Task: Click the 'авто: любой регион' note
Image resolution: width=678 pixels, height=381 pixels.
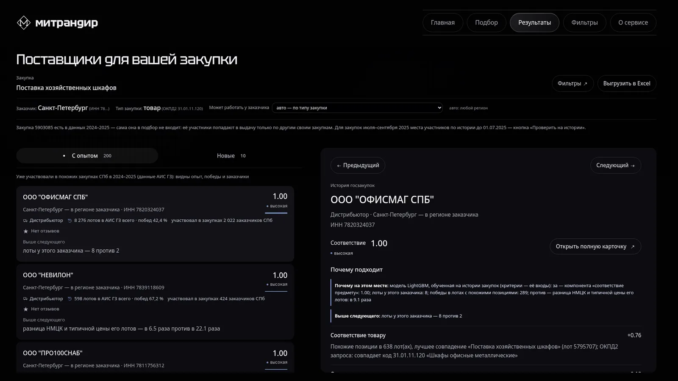Action: tap(468, 108)
